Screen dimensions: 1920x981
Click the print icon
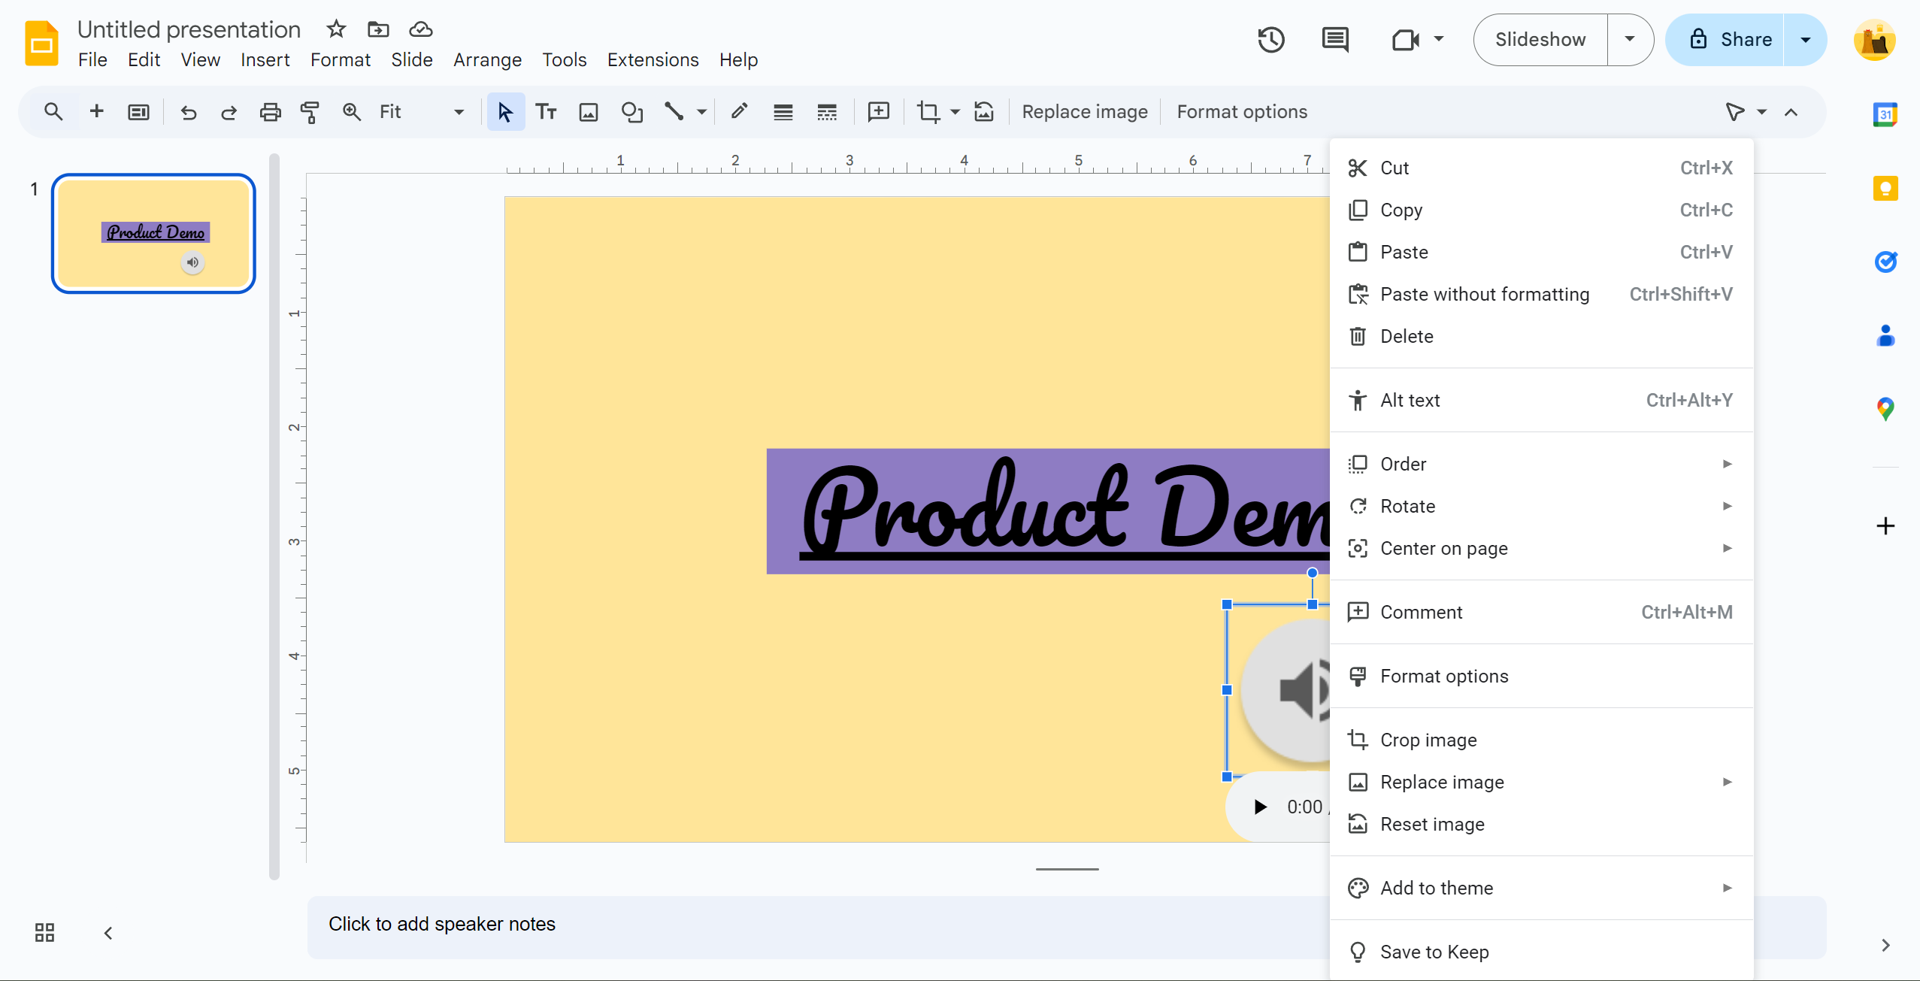(270, 112)
